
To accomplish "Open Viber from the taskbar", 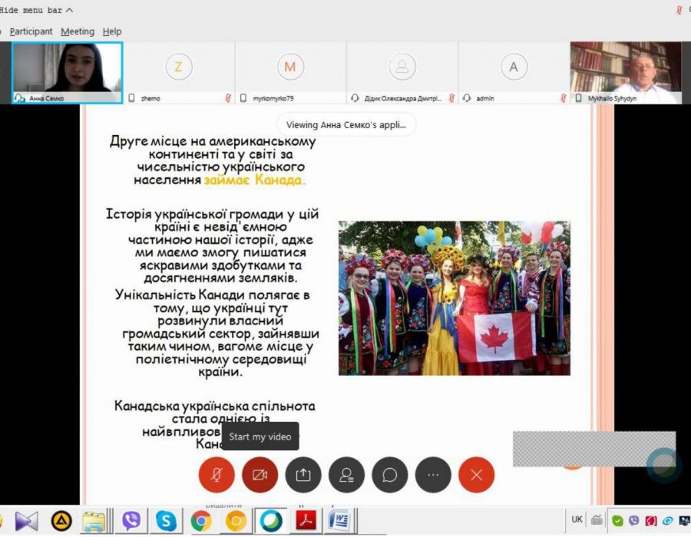I will pyautogui.click(x=131, y=521).
